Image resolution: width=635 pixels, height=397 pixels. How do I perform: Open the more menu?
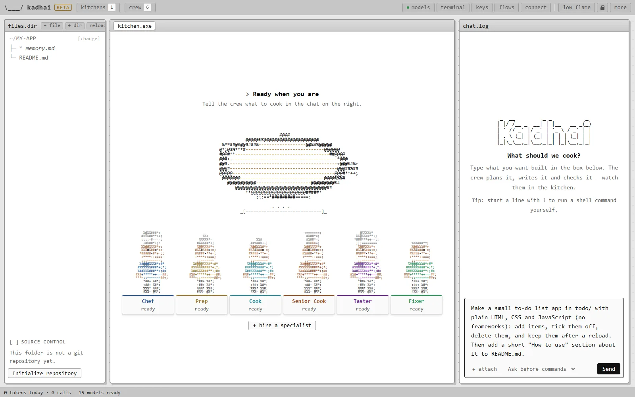coord(620,8)
